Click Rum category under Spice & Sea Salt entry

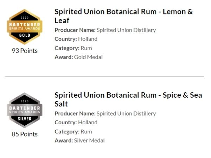[x=86, y=132]
